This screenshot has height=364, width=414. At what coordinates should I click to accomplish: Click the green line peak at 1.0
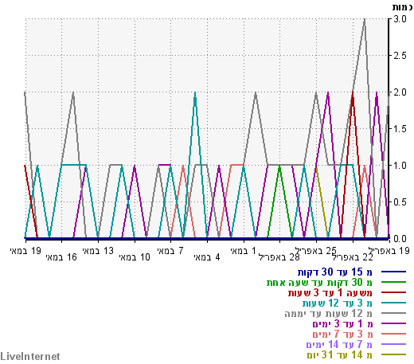(279, 166)
